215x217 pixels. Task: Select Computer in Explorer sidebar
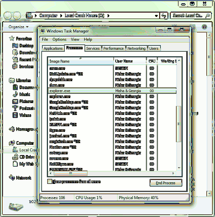(21, 143)
